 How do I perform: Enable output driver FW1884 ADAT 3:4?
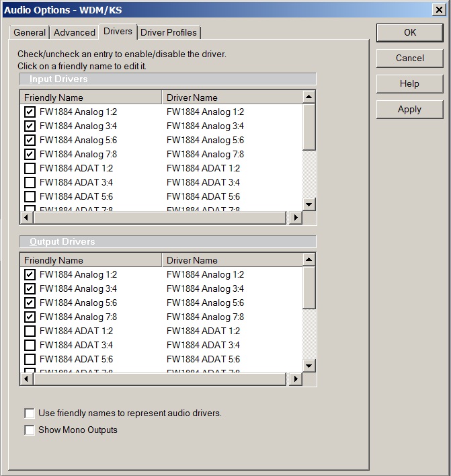30,345
